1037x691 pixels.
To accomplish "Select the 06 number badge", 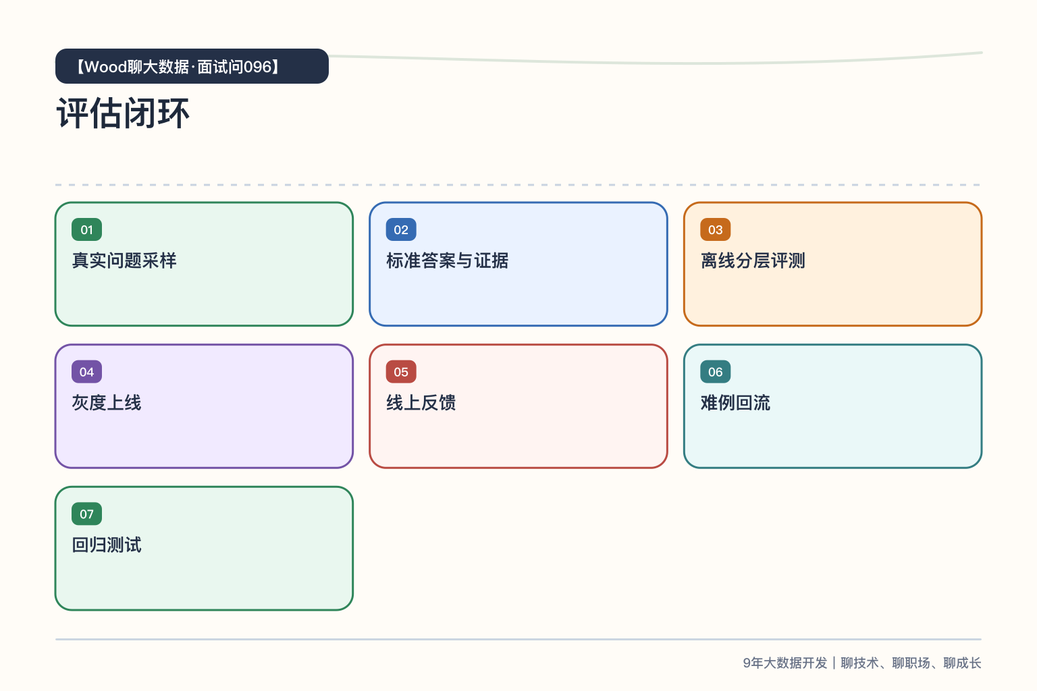I will (x=716, y=372).
